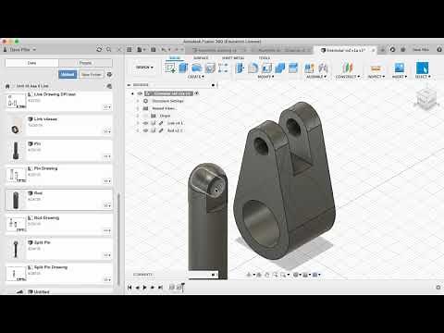Click the Redo arrow in top toolbar
The width and height of the screenshot is (444, 333).
click(x=177, y=49)
